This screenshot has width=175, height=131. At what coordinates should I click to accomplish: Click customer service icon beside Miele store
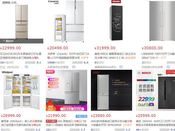click(x=121, y=67)
